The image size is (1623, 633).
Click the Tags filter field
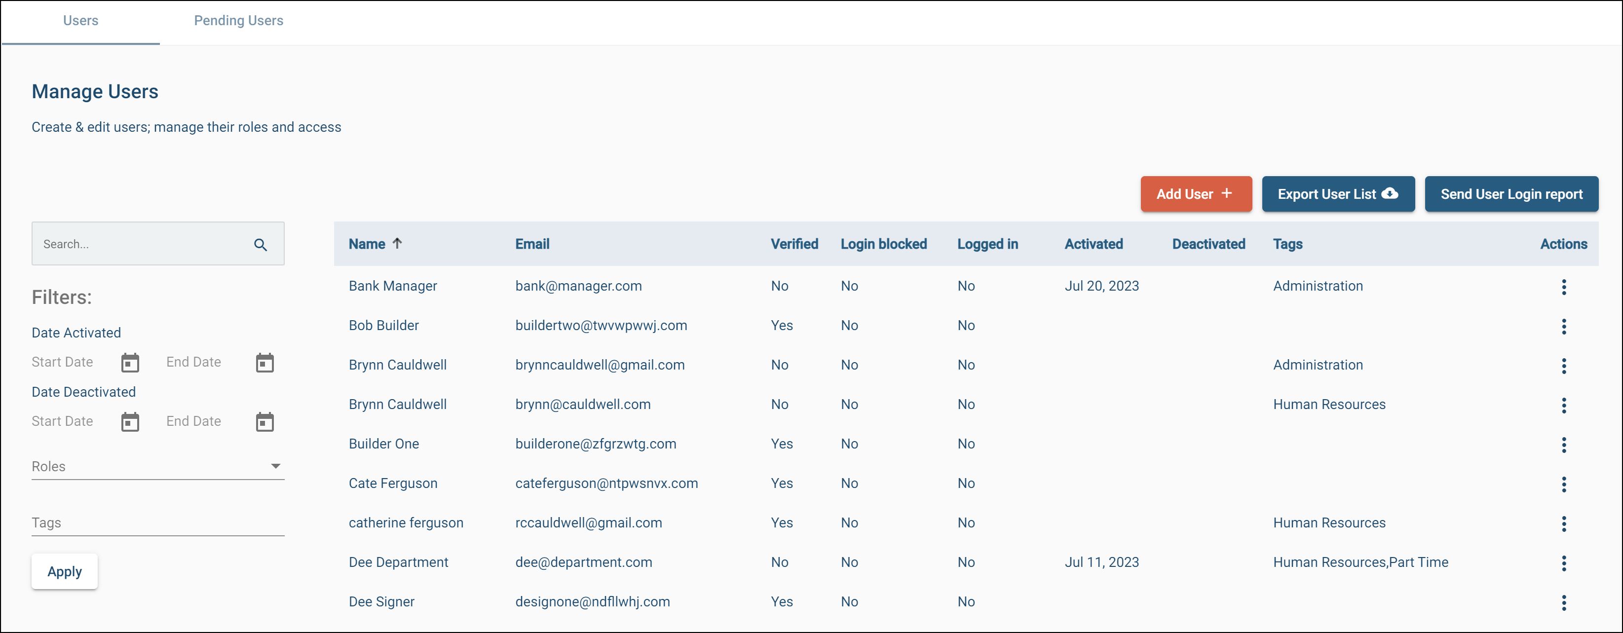pyautogui.click(x=157, y=523)
